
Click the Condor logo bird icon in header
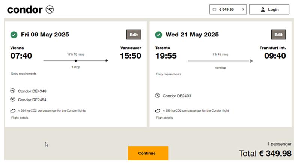pyautogui.click(x=50, y=9)
